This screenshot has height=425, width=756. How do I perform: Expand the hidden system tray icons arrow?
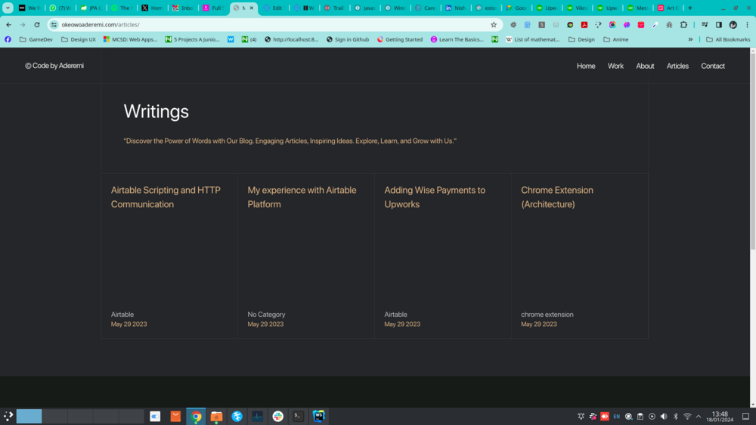[x=699, y=417]
